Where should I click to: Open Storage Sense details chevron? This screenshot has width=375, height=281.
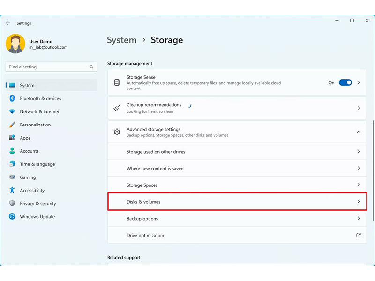click(x=359, y=82)
